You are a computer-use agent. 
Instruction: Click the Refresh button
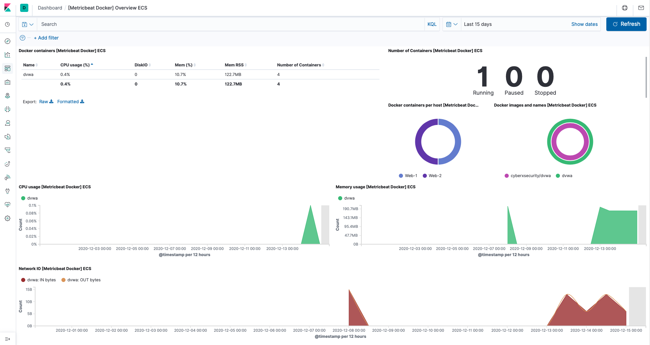coord(626,24)
